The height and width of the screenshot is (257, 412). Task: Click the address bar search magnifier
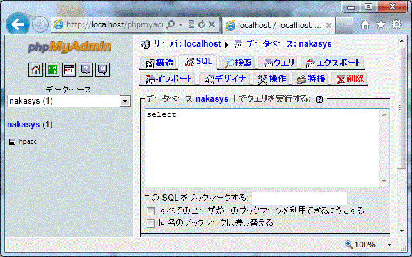tap(171, 25)
